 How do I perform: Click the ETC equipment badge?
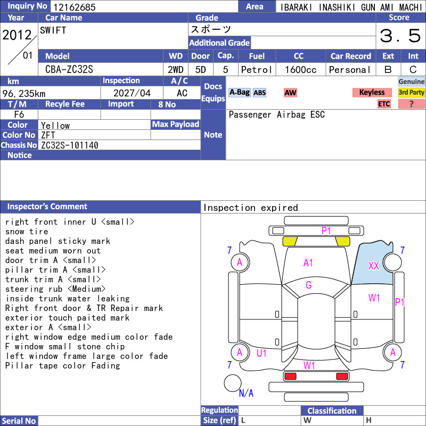(x=384, y=104)
